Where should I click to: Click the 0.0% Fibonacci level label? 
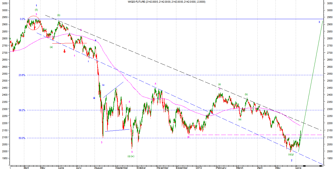coord(22,19)
